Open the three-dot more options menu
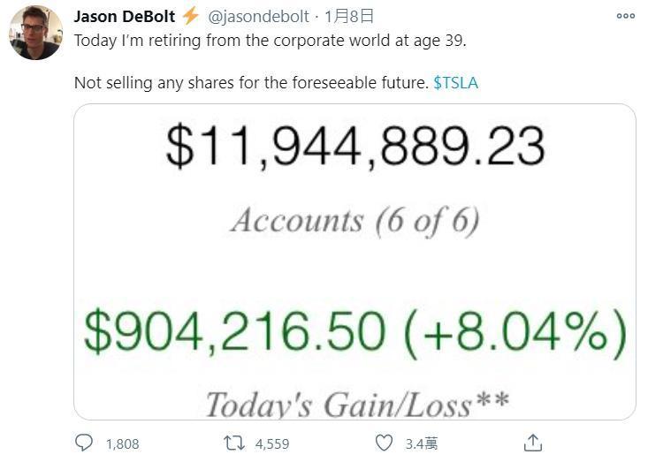The width and height of the screenshot is (648, 462). tap(625, 16)
